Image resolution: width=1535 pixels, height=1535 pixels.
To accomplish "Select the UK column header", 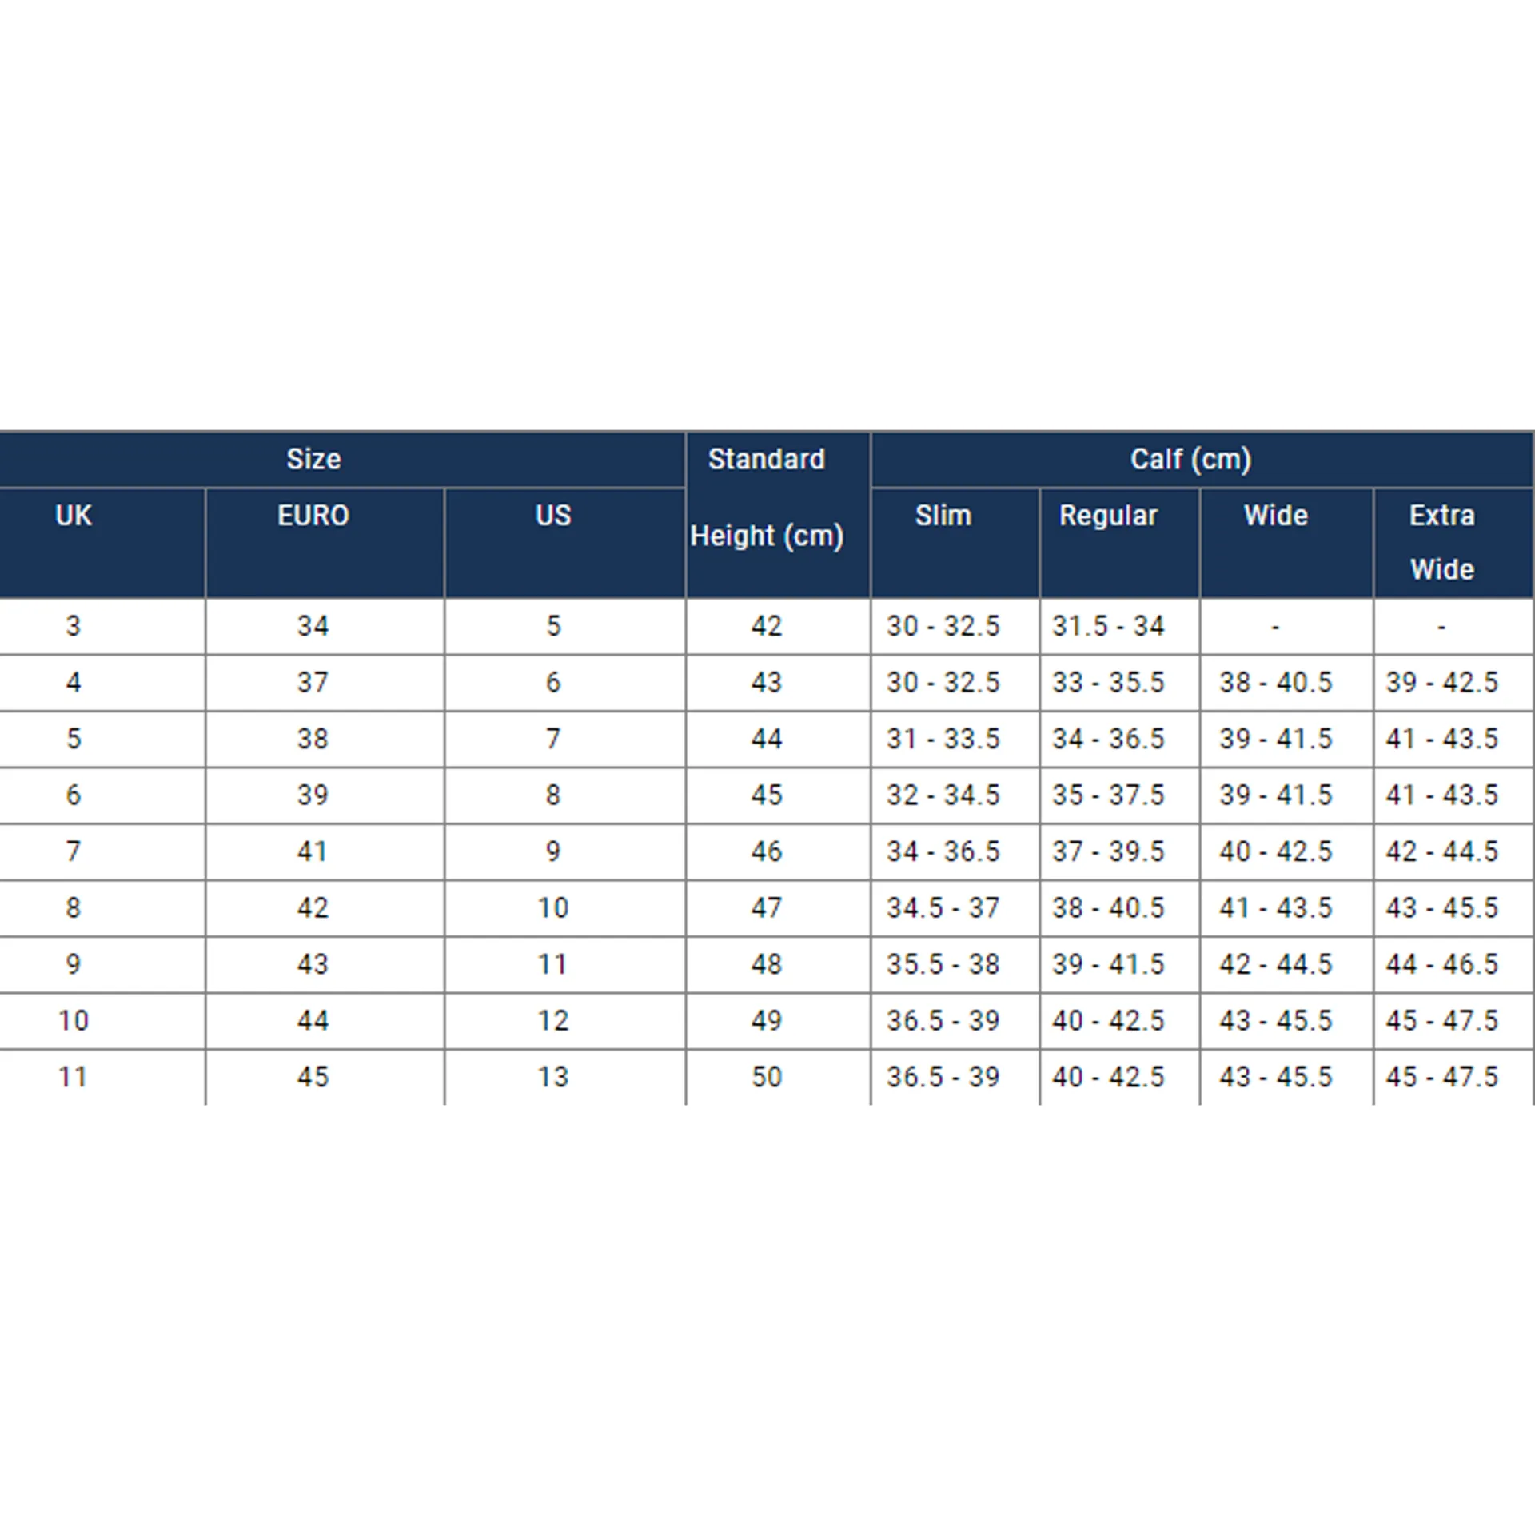I will tap(74, 516).
